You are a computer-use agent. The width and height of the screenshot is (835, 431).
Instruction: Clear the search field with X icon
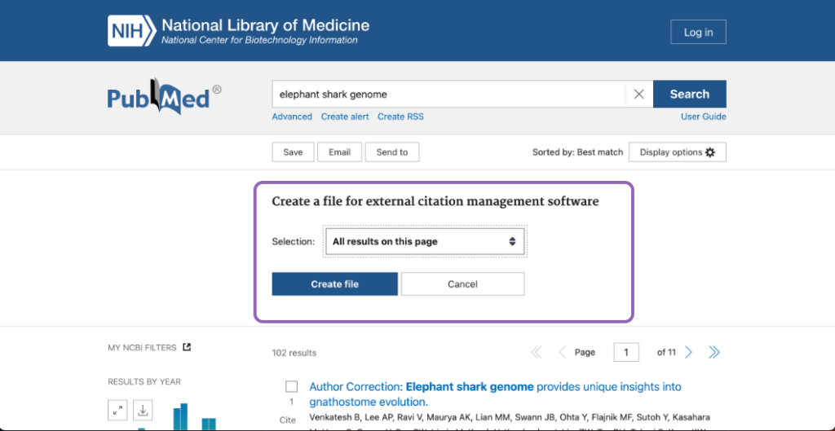point(638,95)
